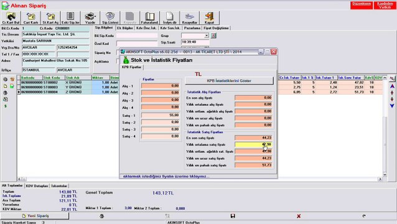397x224 pixels.
Task: Click the Tic.Ünvanı company name field
Action: [55, 34]
